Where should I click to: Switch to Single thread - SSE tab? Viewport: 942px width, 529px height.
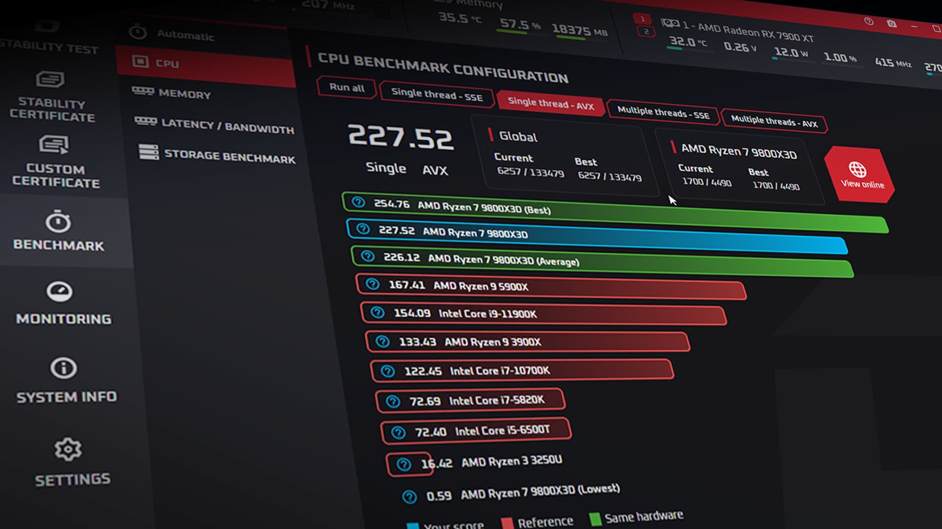(x=437, y=94)
